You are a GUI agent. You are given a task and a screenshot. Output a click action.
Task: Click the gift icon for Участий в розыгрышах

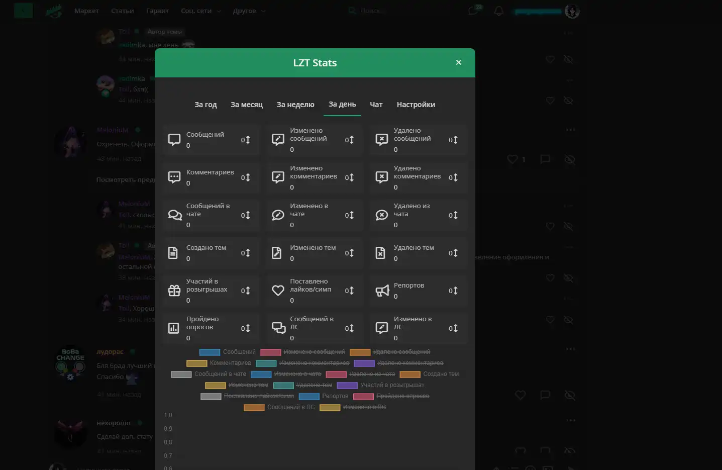pyautogui.click(x=174, y=291)
